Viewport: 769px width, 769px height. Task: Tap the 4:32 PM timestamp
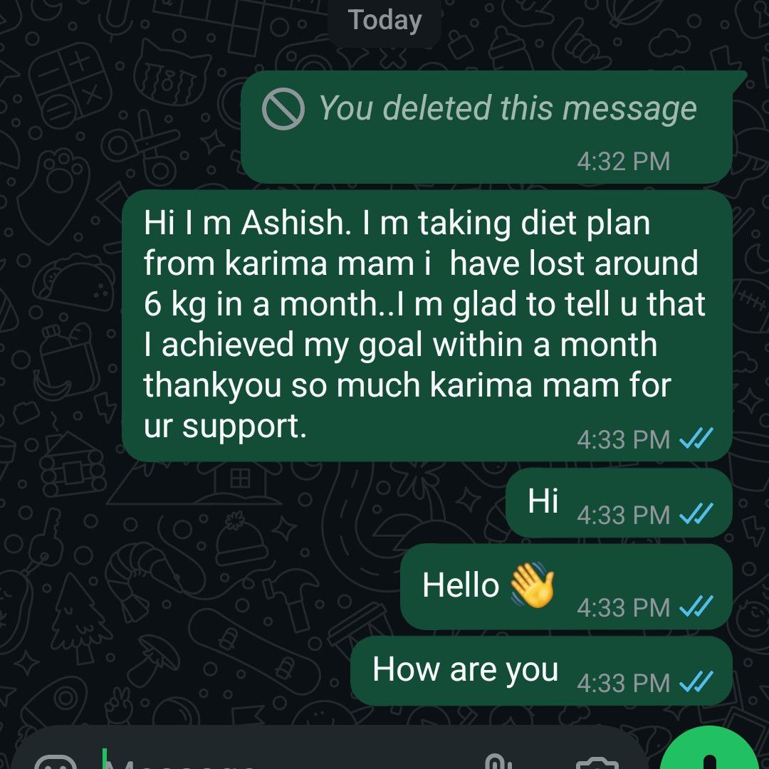(x=623, y=162)
